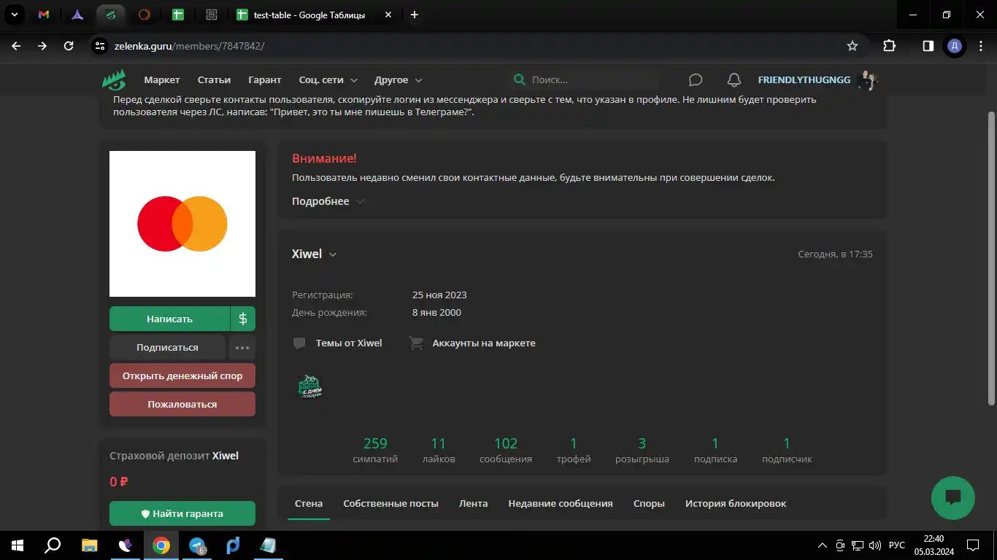Click the 259 симпатий counter
The image size is (997, 560).
375,451
